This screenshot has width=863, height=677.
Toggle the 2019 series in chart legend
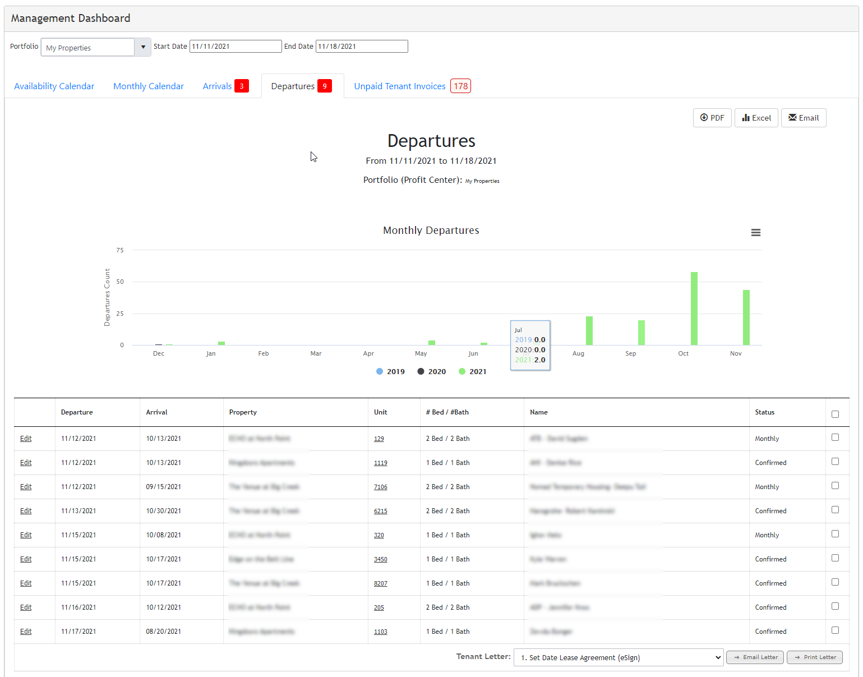(391, 371)
